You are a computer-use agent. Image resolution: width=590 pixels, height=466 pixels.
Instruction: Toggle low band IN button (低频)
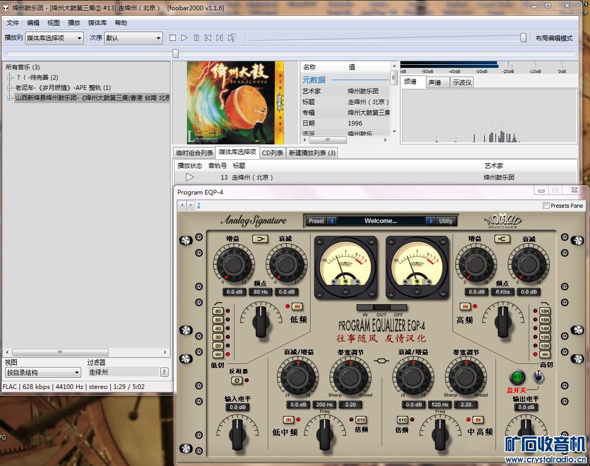297,307
